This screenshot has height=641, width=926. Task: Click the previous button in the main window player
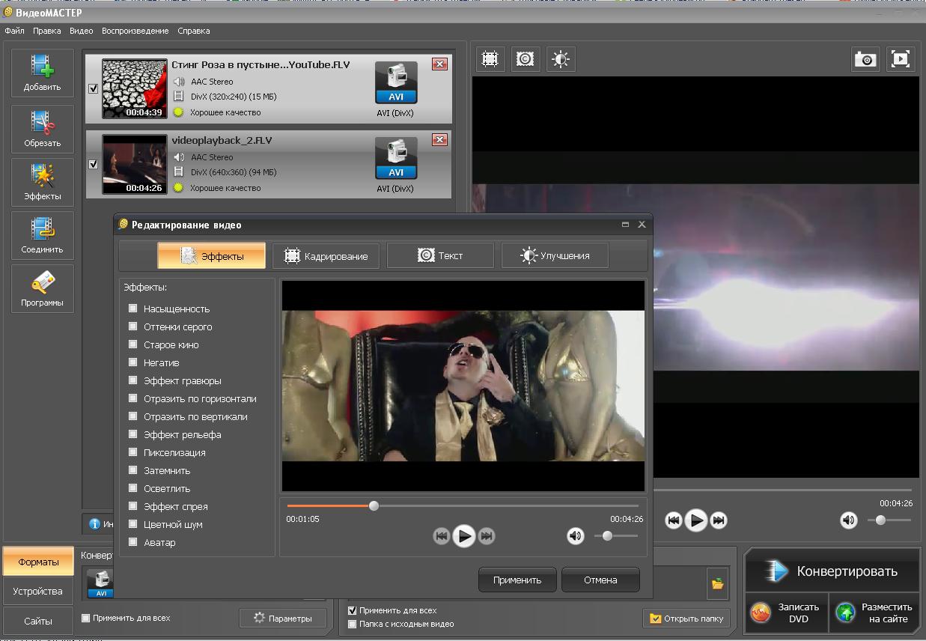click(674, 520)
